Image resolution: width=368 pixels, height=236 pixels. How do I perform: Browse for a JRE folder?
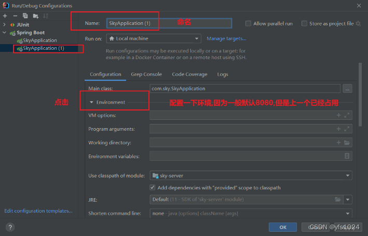(x=338, y=199)
